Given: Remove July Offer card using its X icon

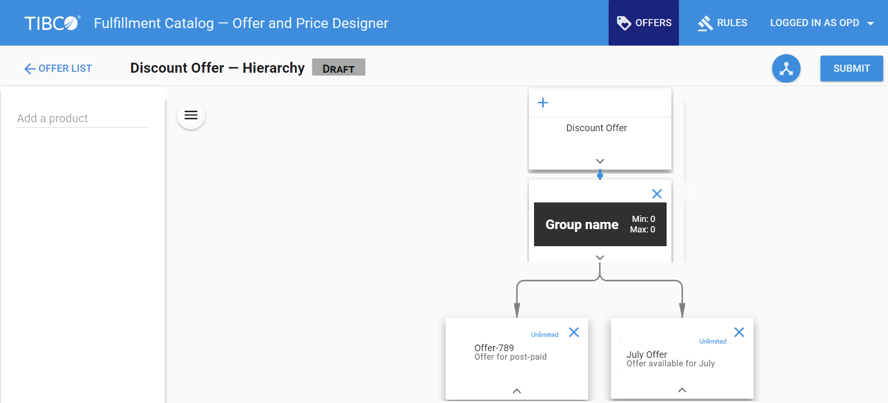Looking at the screenshot, I should click(739, 332).
